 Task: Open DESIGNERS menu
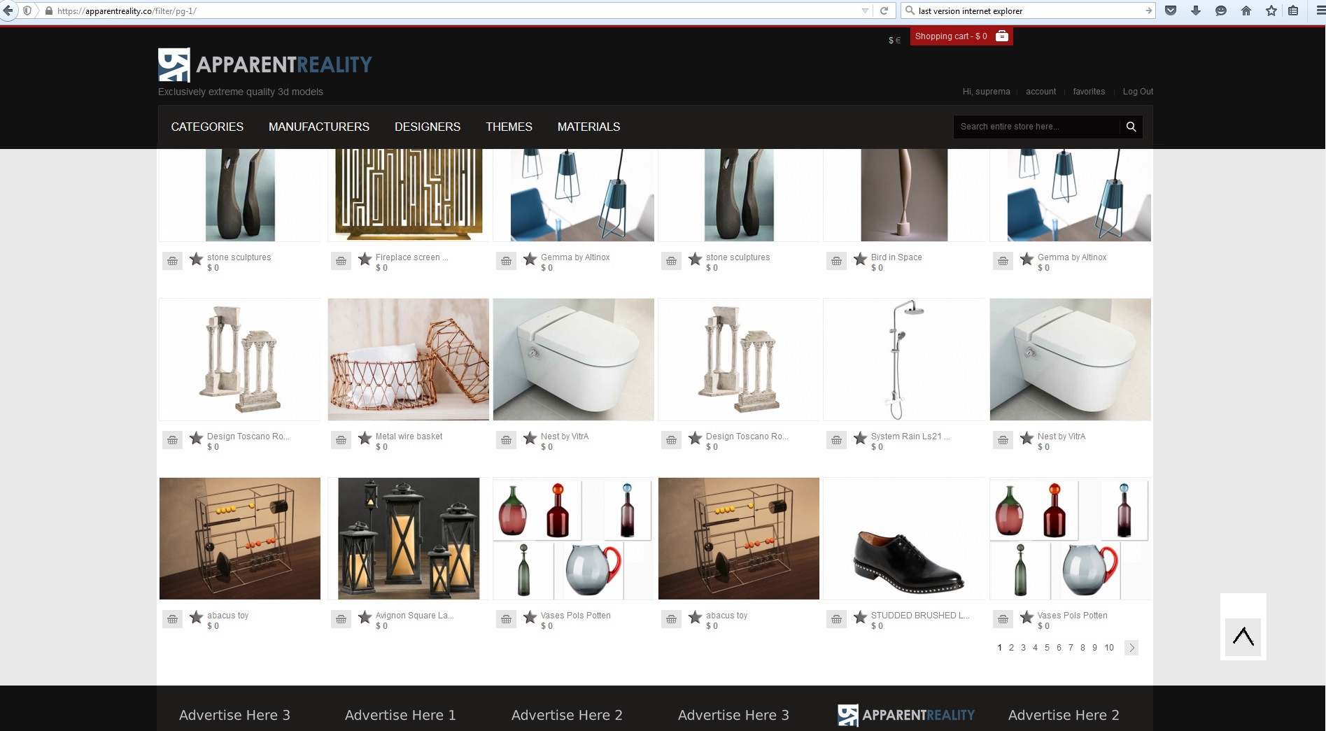coord(428,127)
